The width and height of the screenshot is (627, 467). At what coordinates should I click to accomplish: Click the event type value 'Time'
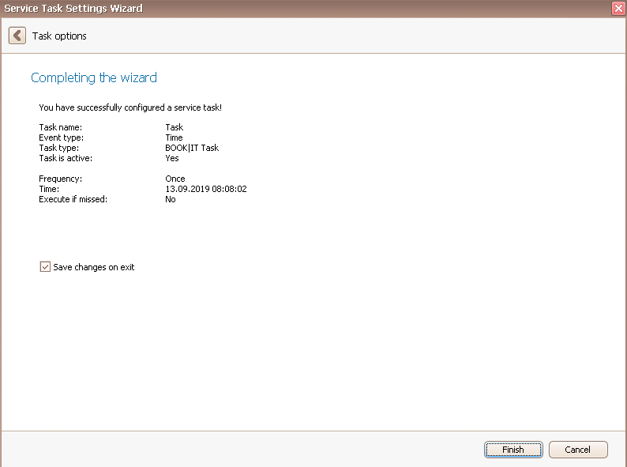pos(174,137)
